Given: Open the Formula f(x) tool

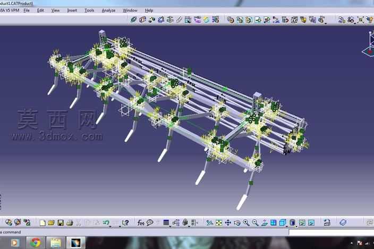Looking at the screenshot, I should pyautogui.click(x=140, y=223).
